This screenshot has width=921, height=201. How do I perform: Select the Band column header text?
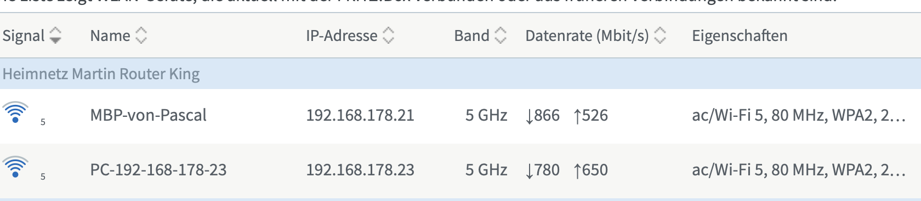click(471, 36)
